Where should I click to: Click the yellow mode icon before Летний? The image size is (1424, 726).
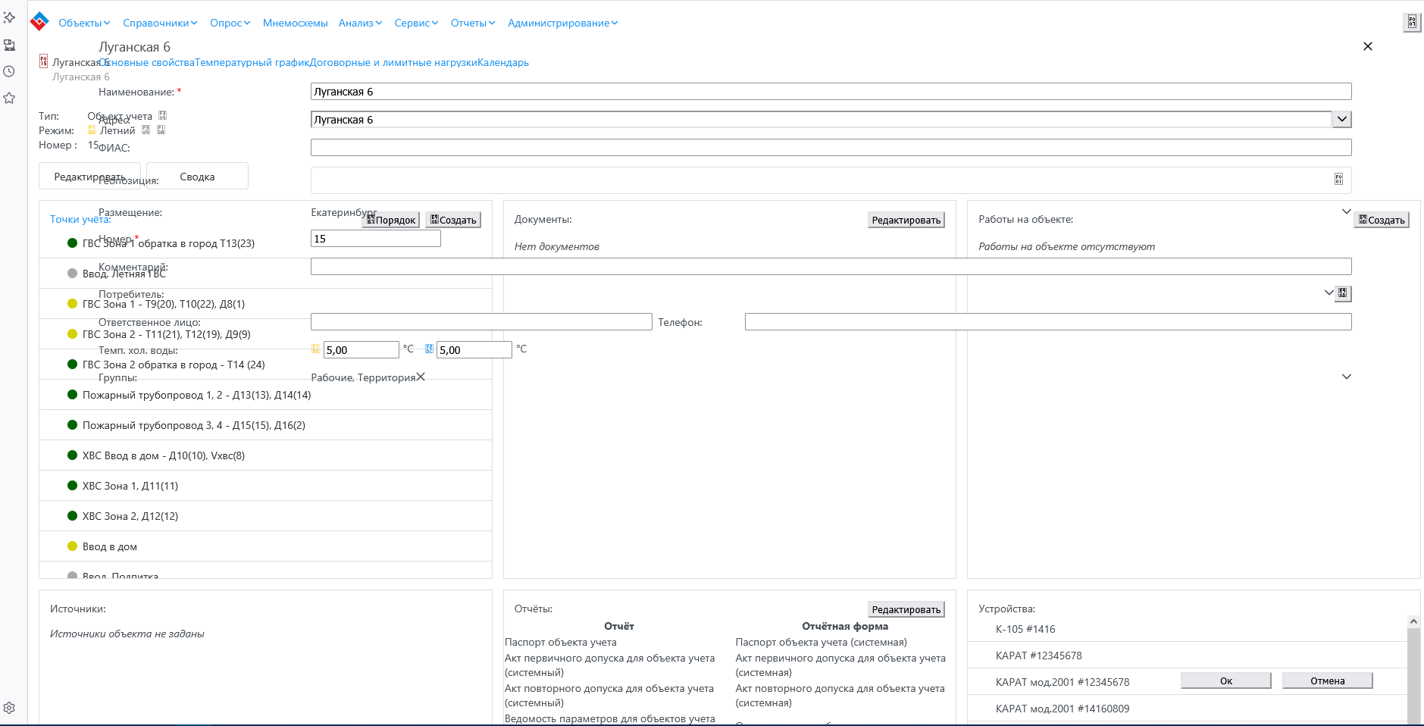tap(92, 130)
